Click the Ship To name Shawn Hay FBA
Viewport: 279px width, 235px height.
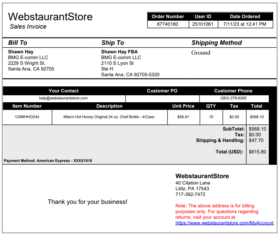(119, 52)
